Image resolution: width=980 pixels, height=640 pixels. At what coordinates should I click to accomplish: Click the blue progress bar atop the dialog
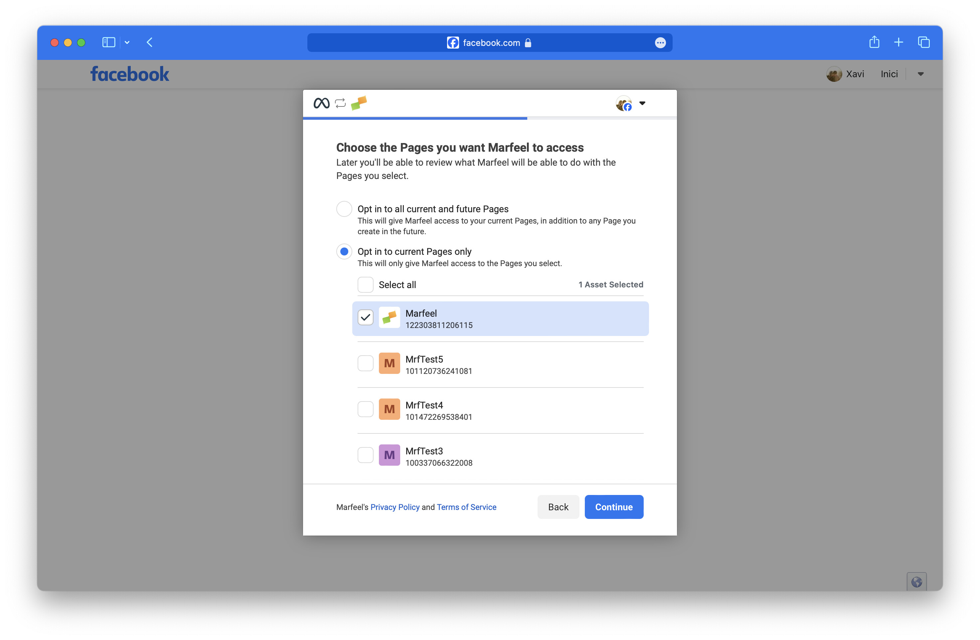pyautogui.click(x=414, y=118)
